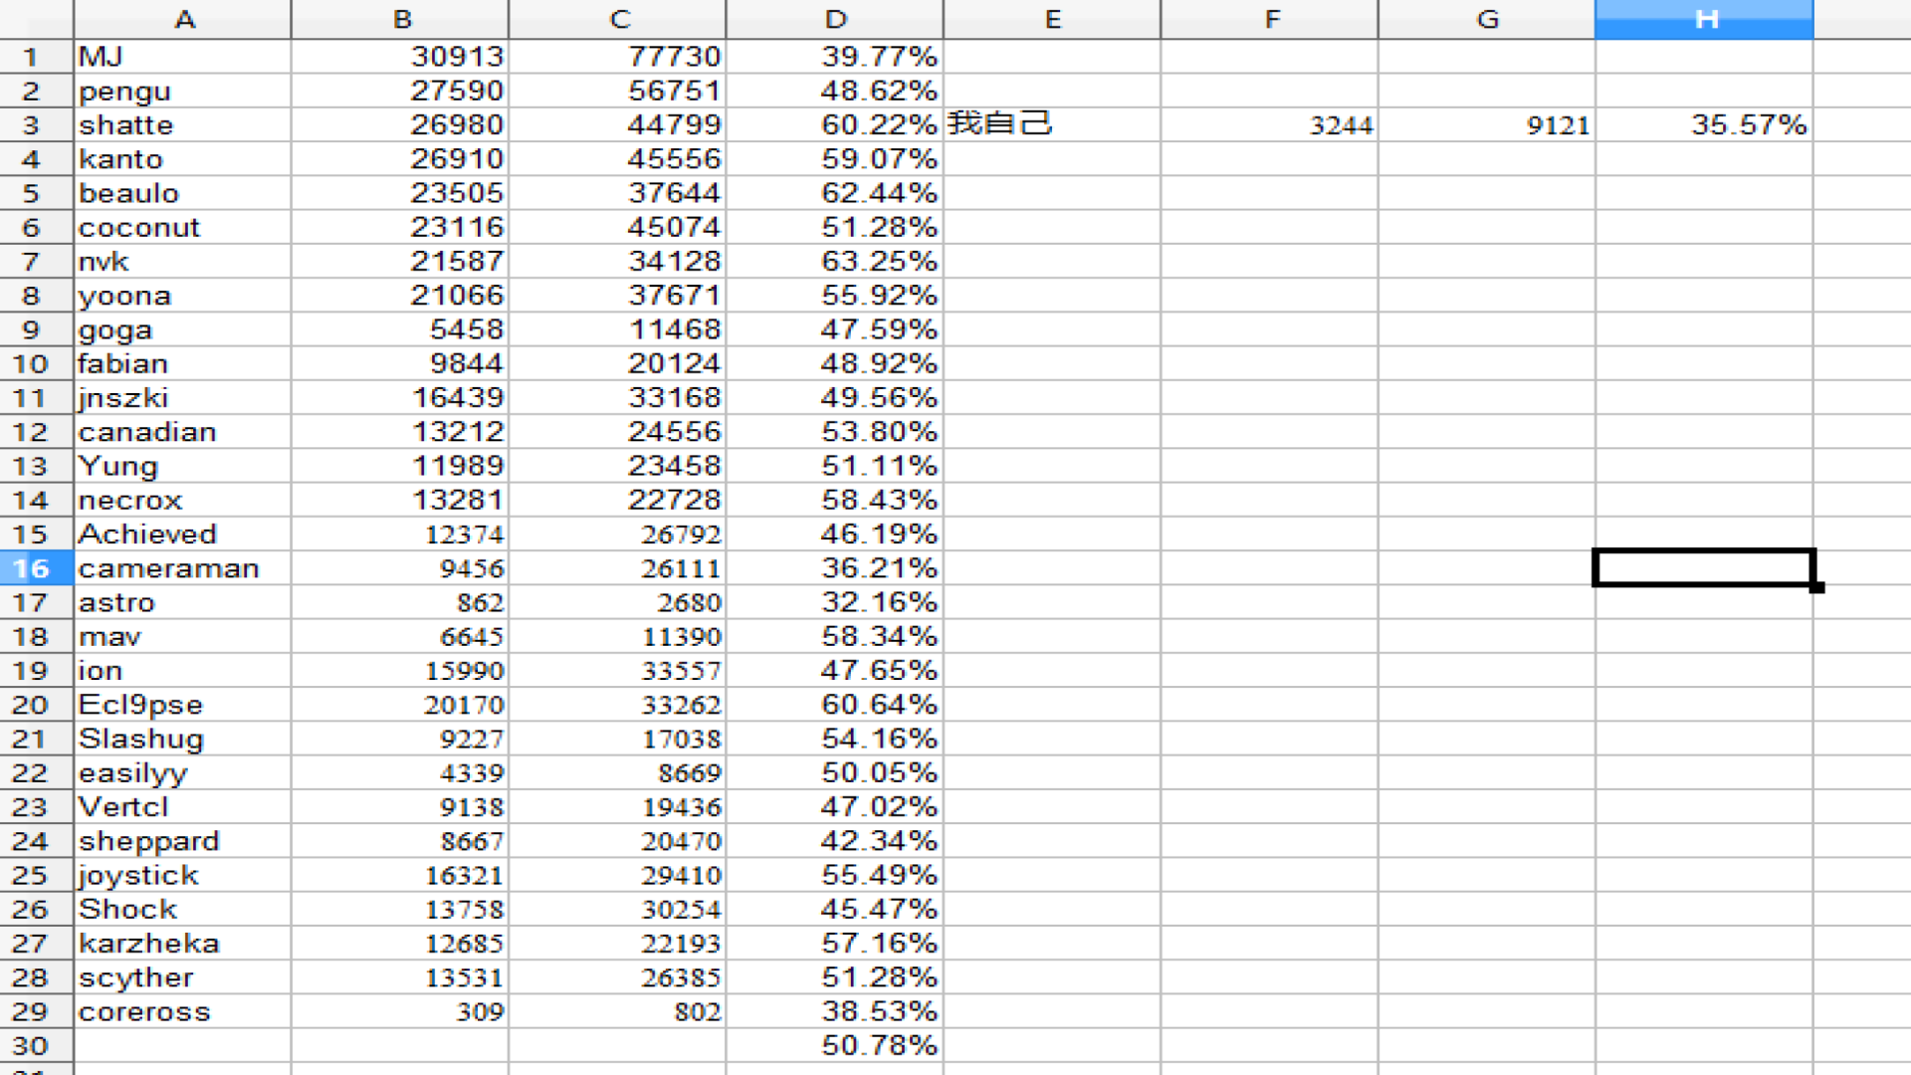Select row 1 header
Viewport: 1911px width, 1075px height.
coord(32,57)
